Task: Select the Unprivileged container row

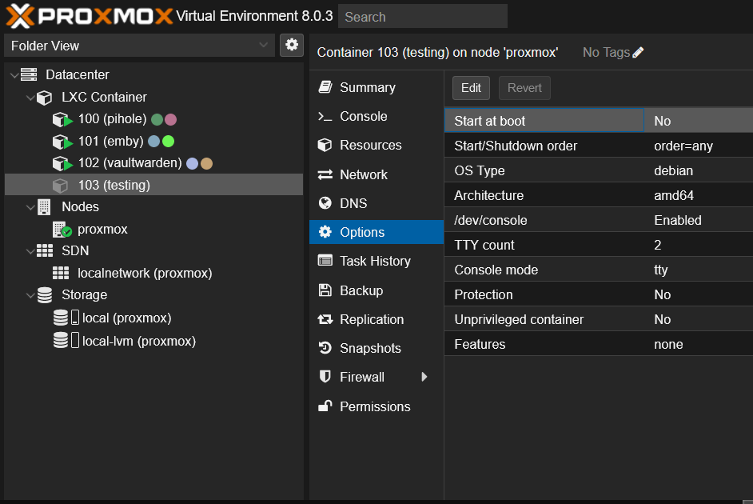Action: (544, 319)
